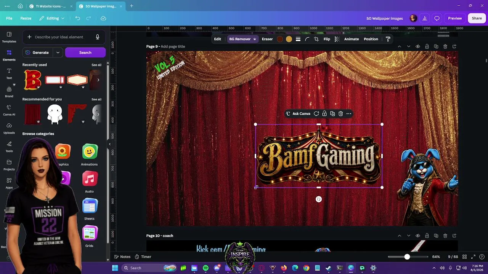Expand the Generate options dropdown arrow
This screenshot has width=488, height=274.
58,53
